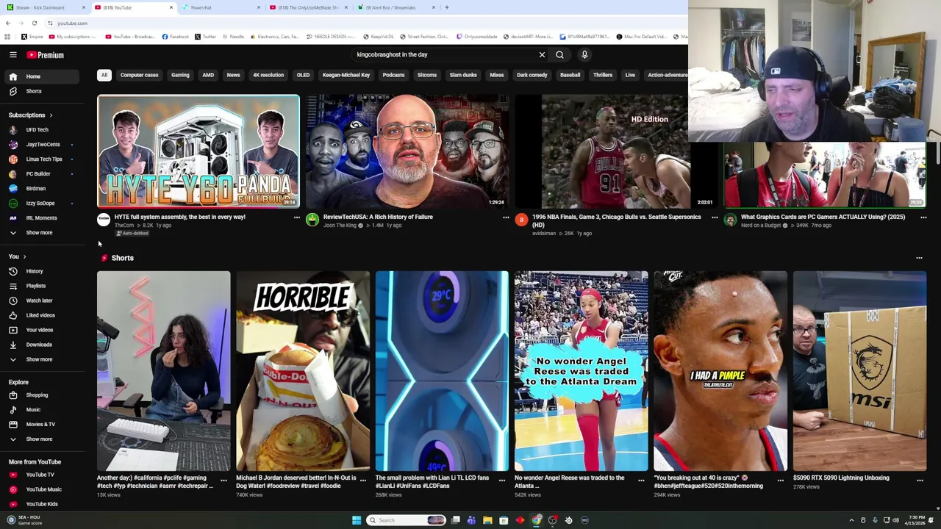Select the OLED filter chip

(x=303, y=75)
